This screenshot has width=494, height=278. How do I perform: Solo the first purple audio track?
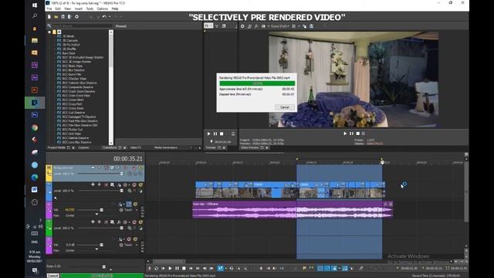point(135,205)
